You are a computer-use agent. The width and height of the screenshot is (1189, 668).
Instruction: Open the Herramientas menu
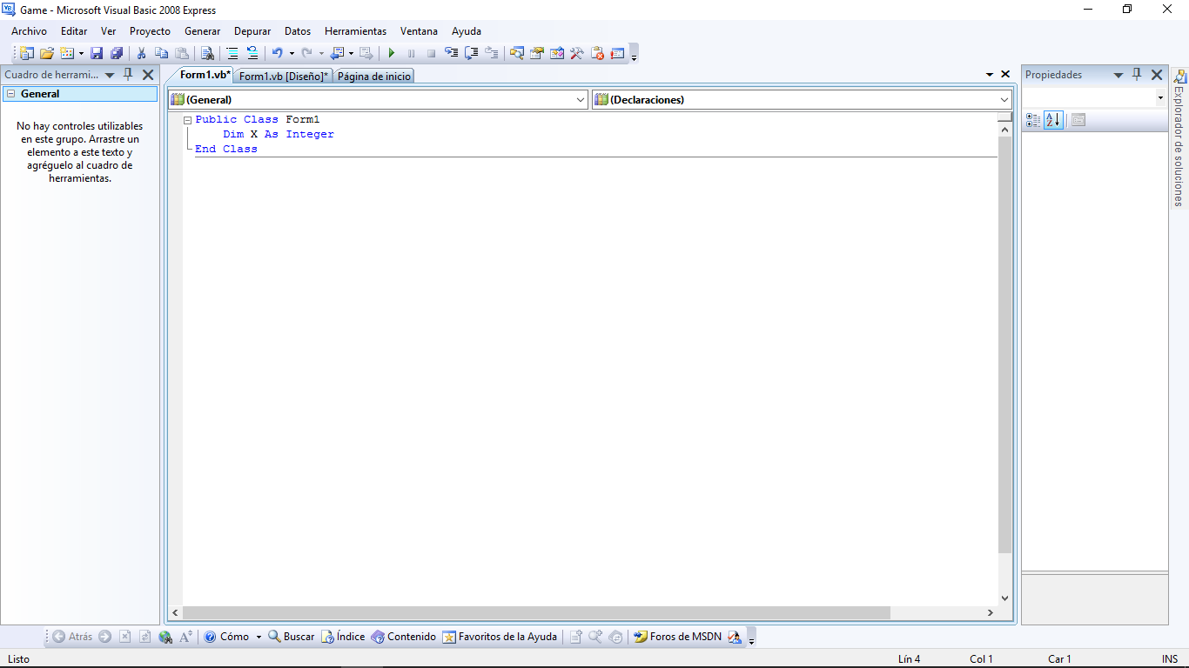[355, 30]
